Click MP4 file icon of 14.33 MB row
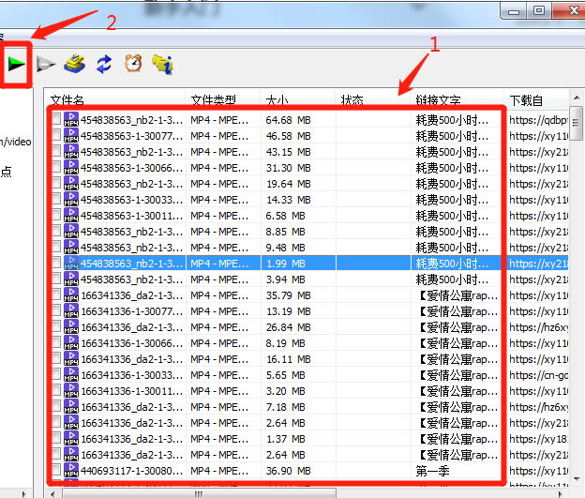Image resolution: width=585 pixels, height=498 pixels. tap(71, 200)
